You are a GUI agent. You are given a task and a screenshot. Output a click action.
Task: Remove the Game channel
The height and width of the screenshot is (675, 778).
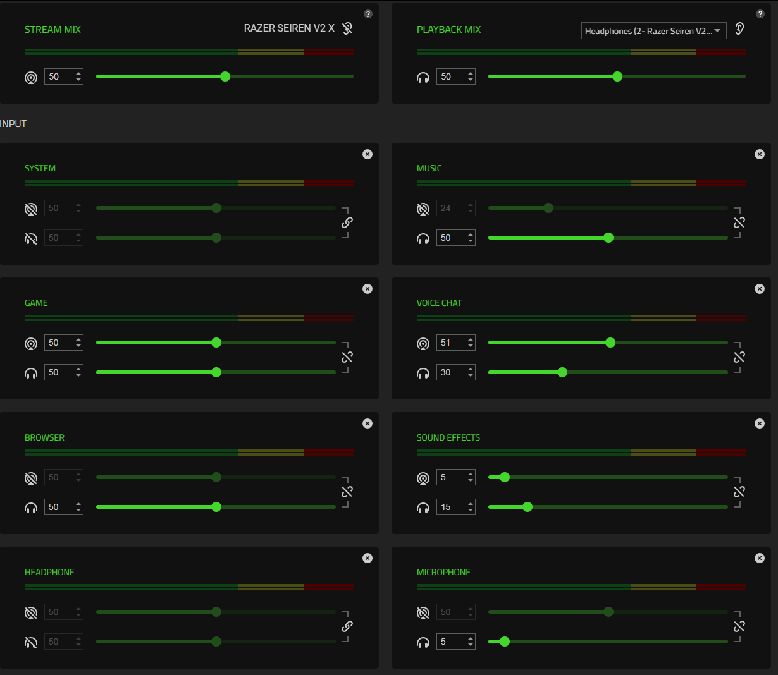(367, 289)
